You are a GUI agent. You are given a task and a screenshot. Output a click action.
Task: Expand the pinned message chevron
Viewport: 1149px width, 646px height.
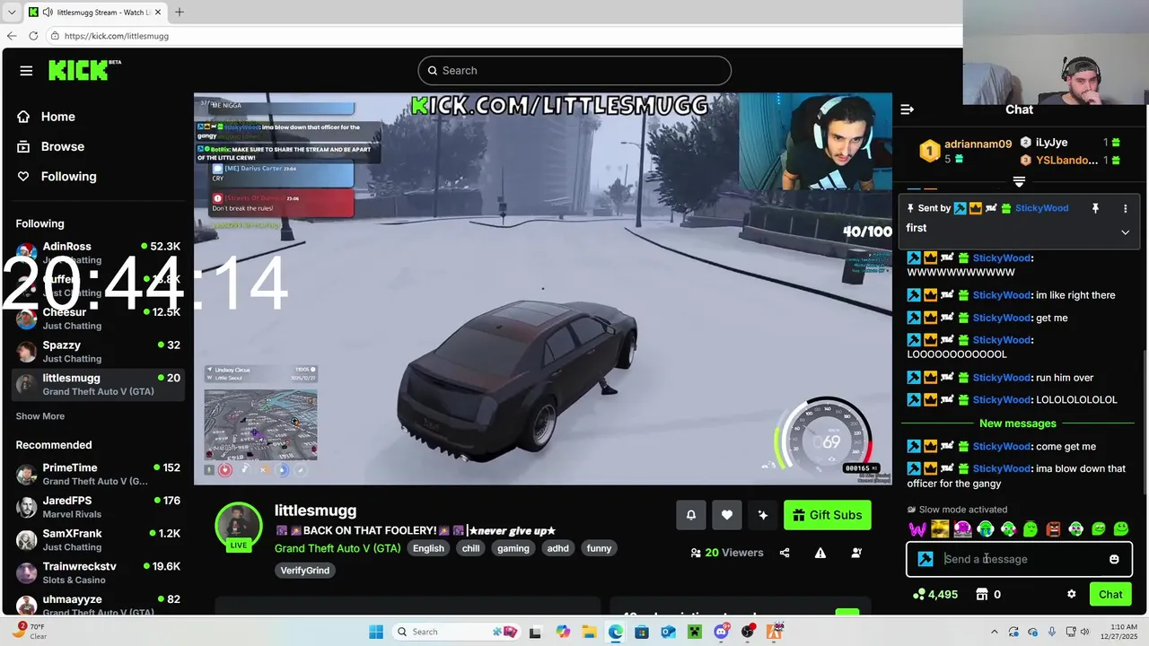1125,232
